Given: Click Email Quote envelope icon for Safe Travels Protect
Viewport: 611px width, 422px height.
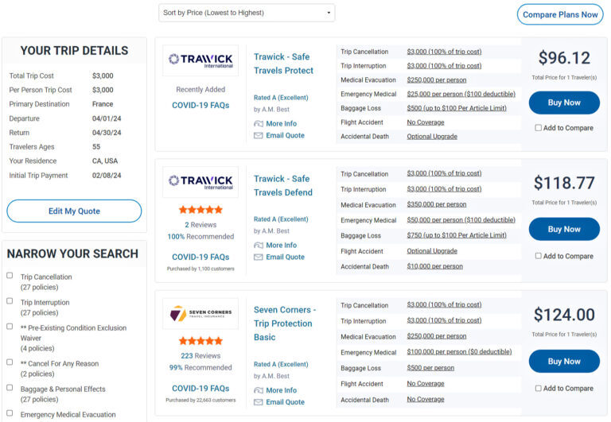Looking at the screenshot, I should (x=258, y=136).
